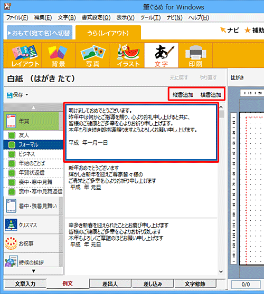This screenshot has height=294, width=264.
Task: Click the 保存 floppy disk icon
Action: tap(10, 95)
